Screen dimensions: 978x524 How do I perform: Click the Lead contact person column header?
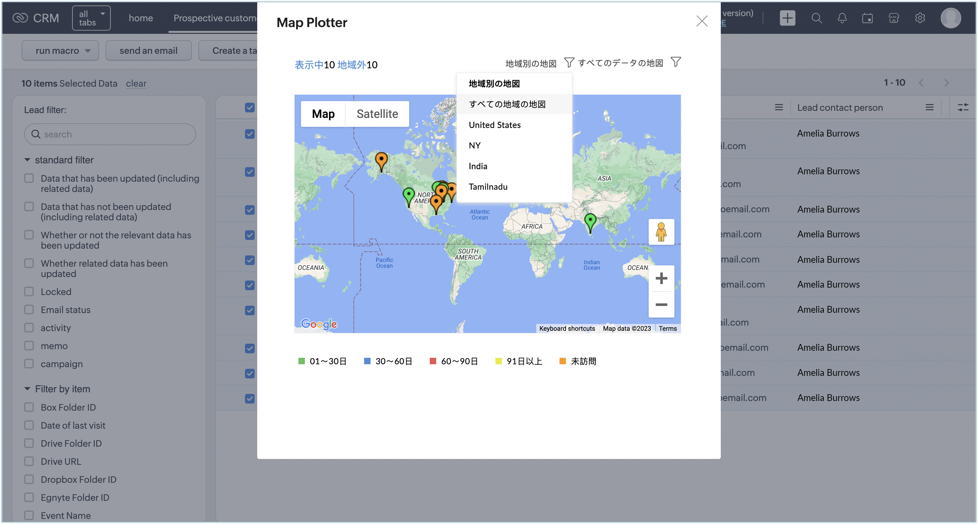pos(840,108)
